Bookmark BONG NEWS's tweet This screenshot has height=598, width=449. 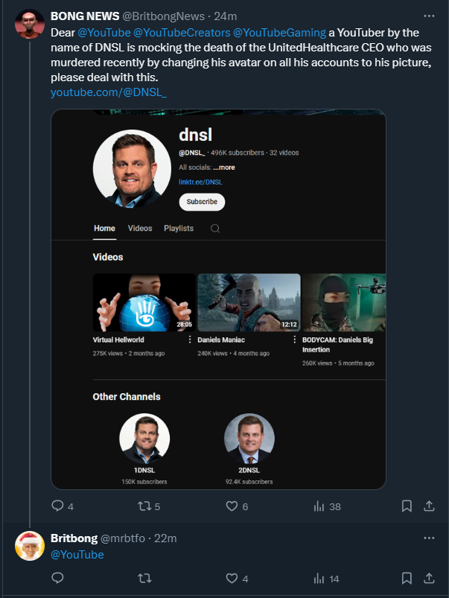coord(407,506)
